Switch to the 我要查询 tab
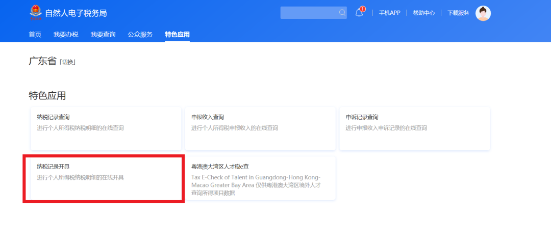This screenshot has width=551, height=240. coord(103,34)
